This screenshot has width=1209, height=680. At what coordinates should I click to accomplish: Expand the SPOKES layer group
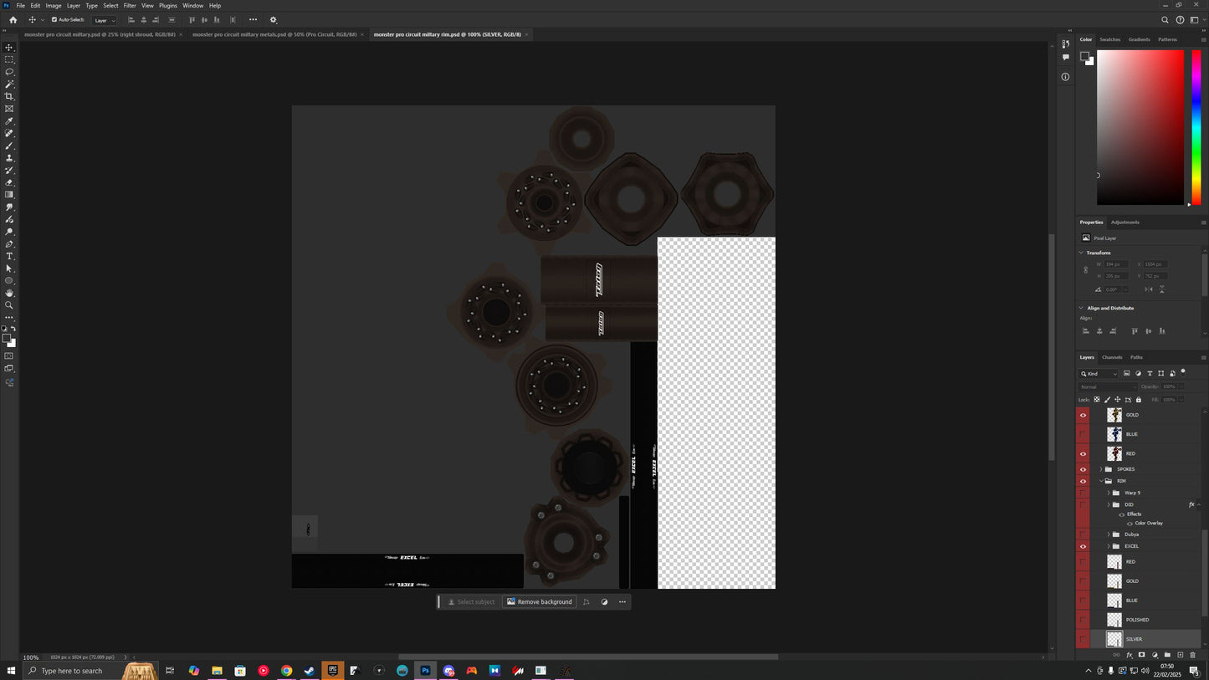(x=1100, y=469)
